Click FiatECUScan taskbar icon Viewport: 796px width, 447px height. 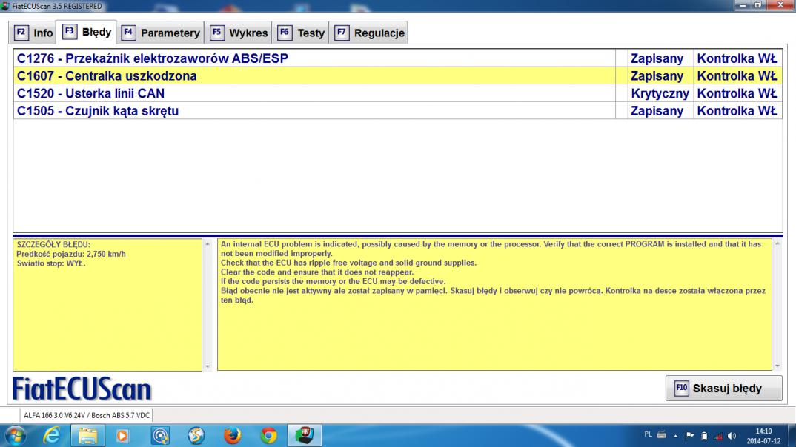[305, 436]
